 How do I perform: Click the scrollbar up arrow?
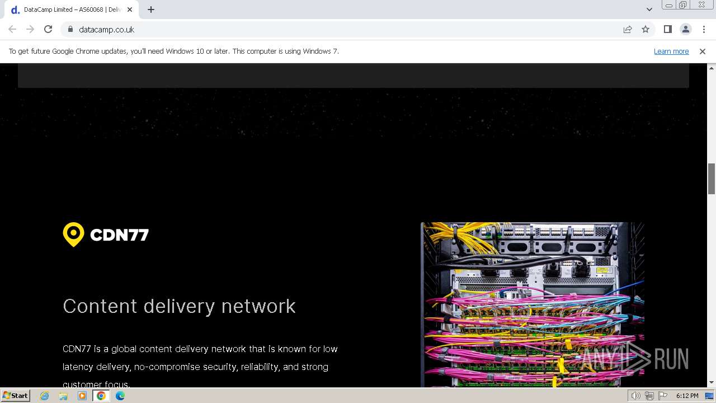pos(712,67)
